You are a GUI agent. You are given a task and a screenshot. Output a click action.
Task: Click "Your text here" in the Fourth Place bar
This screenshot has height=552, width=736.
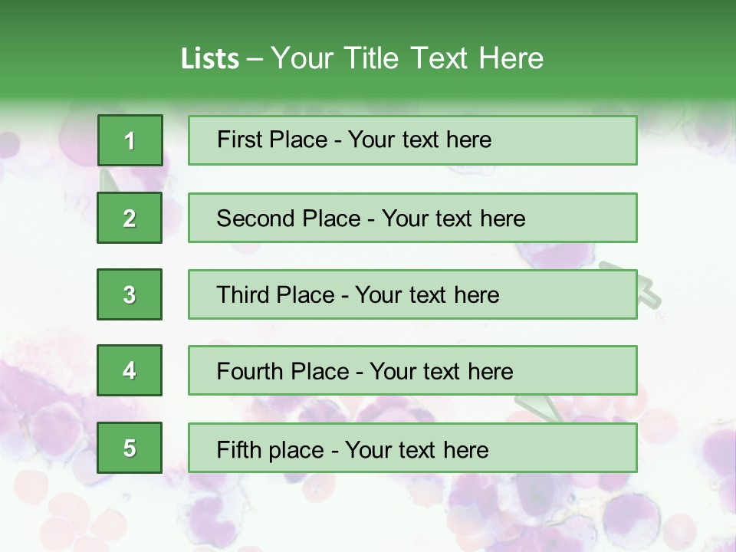(441, 372)
